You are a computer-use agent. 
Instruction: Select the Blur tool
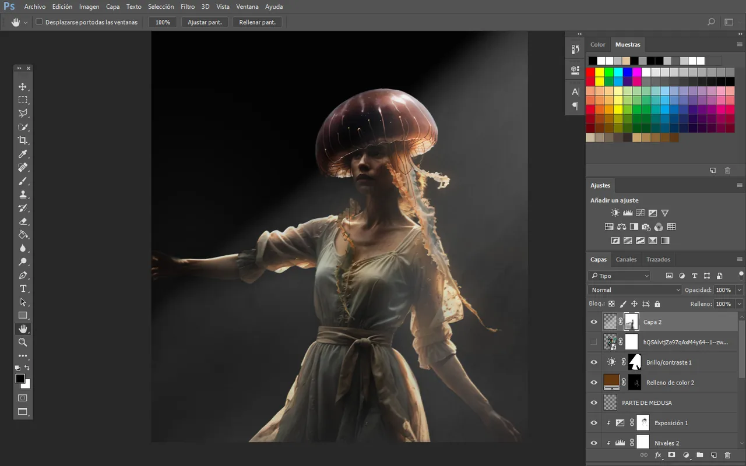click(23, 248)
